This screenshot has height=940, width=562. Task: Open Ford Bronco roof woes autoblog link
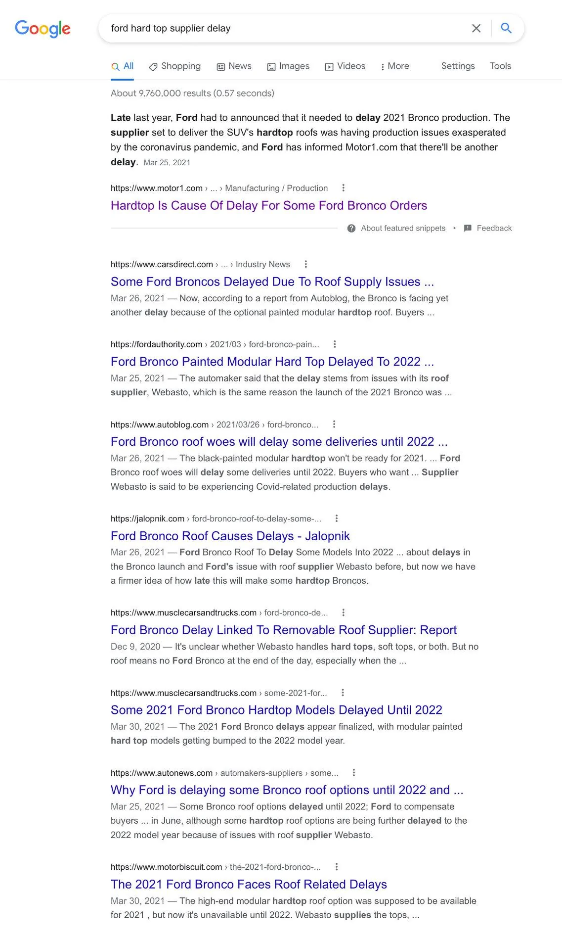click(x=279, y=442)
